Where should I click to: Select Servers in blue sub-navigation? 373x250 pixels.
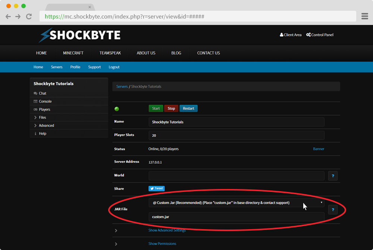pyautogui.click(x=57, y=67)
